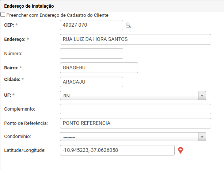Screen dimensions: 224x169
Task: Open the UF dropdown arrow
Action: tap(202, 96)
